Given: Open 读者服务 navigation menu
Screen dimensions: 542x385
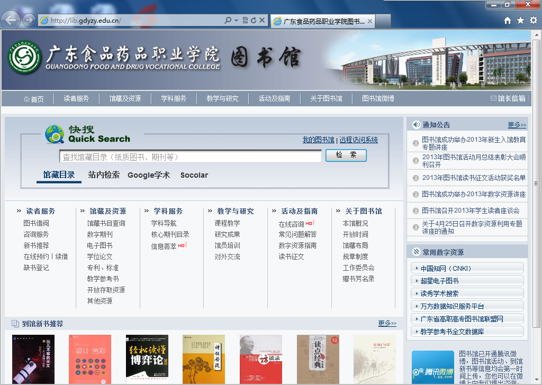Looking at the screenshot, I should [x=76, y=98].
